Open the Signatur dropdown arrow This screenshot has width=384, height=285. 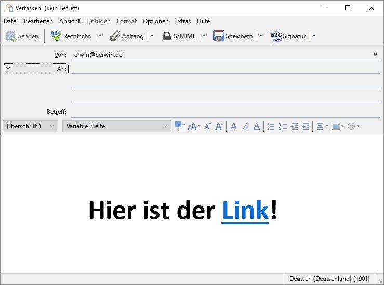(x=314, y=36)
